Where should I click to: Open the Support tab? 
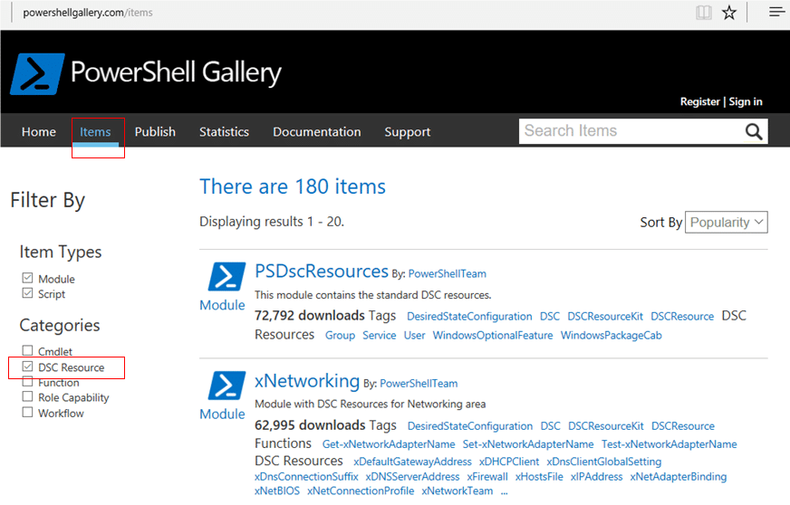pos(408,132)
